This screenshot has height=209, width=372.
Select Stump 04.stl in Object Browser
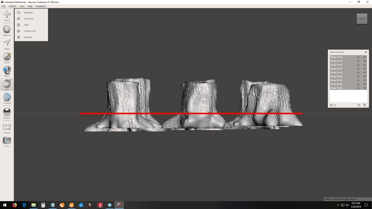point(336,69)
